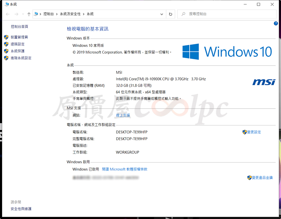Viewport: 281px width, 219px height.
Task: Click Windows 已啟用 status text
Action: tap(86, 169)
